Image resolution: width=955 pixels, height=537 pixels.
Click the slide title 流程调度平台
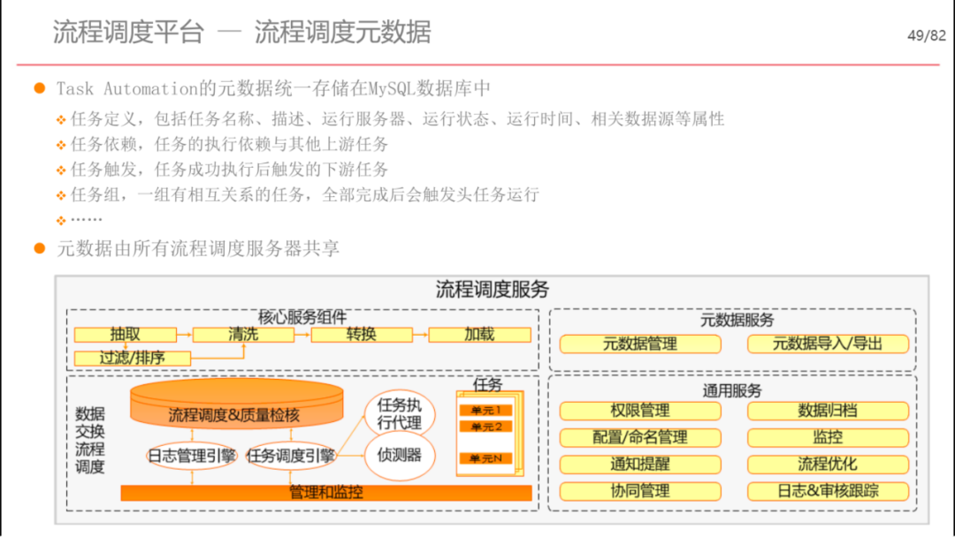click(128, 32)
